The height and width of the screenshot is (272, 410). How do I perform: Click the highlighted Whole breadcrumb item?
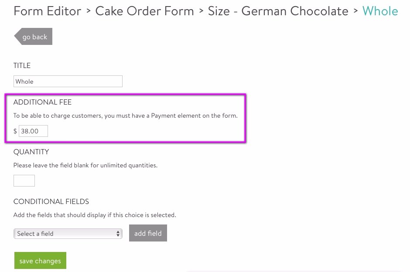pos(380,11)
